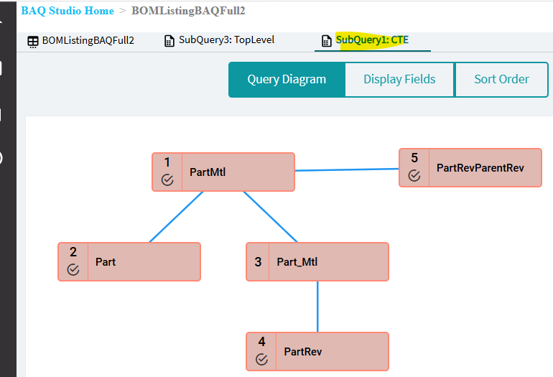Open the Query Diagram view
This screenshot has height=377, width=553.
287,80
